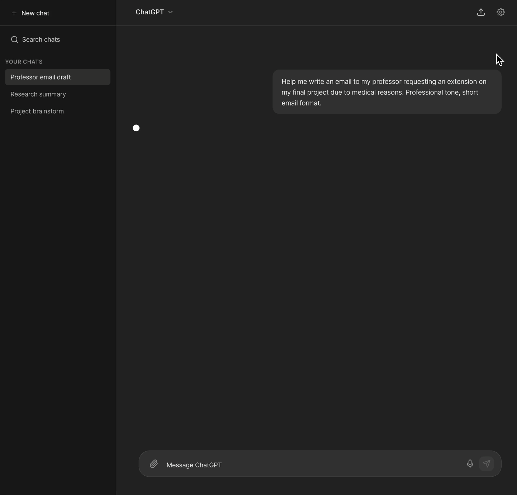Click the search magnifier icon
This screenshot has height=495, width=517.
tap(14, 39)
